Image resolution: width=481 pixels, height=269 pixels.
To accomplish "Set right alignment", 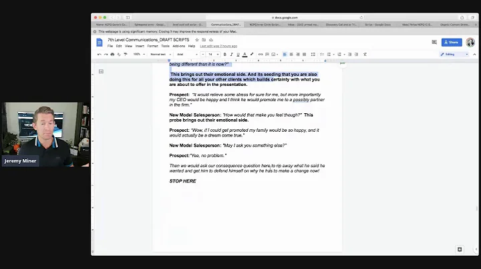I will (x=297, y=55).
